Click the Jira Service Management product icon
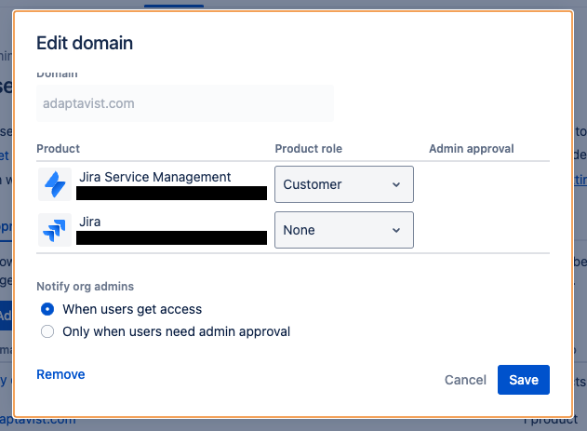 click(55, 184)
